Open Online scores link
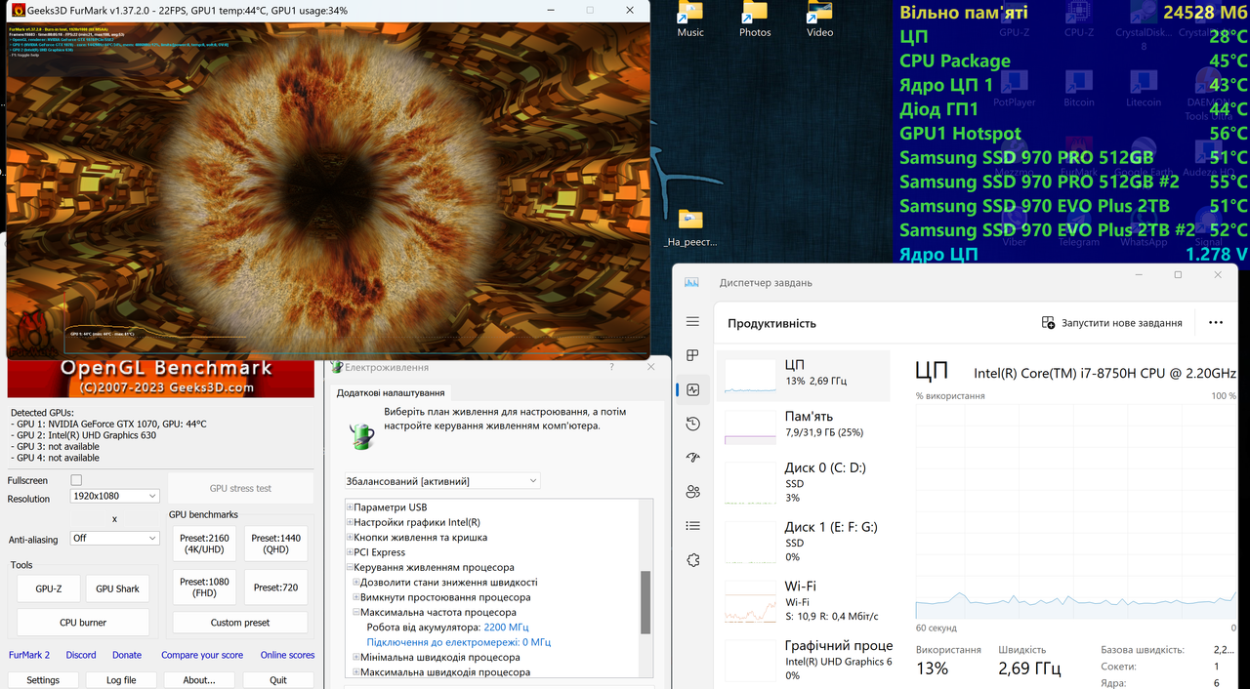 pos(287,655)
